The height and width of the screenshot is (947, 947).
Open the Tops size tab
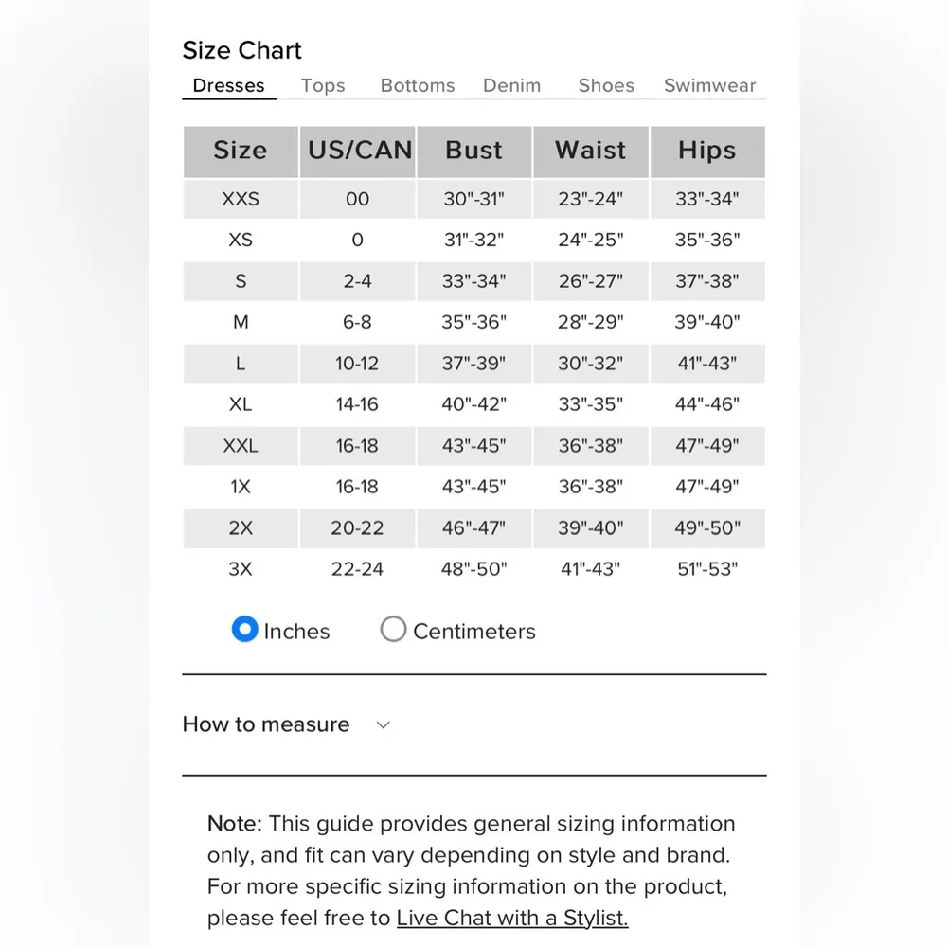[323, 85]
